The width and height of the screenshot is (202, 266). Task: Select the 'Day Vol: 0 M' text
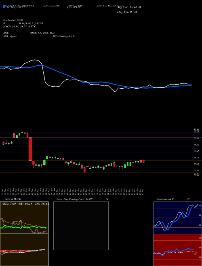[127, 12]
